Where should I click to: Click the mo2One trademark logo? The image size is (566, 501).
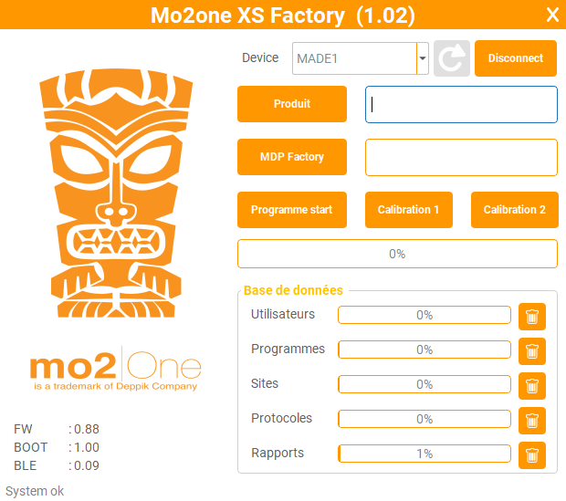coord(116,369)
